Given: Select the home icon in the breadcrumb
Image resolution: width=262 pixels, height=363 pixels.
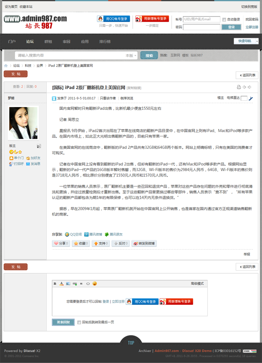Looking at the screenshot, I should (6, 65).
